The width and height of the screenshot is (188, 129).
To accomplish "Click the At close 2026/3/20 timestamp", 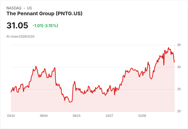I will coord(20,37).
